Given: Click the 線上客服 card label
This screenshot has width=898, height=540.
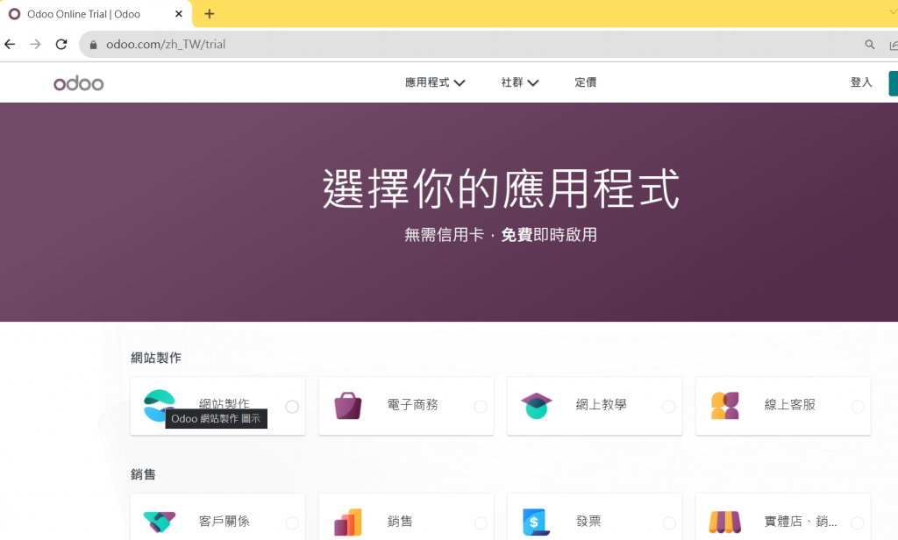Looking at the screenshot, I should 789,405.
